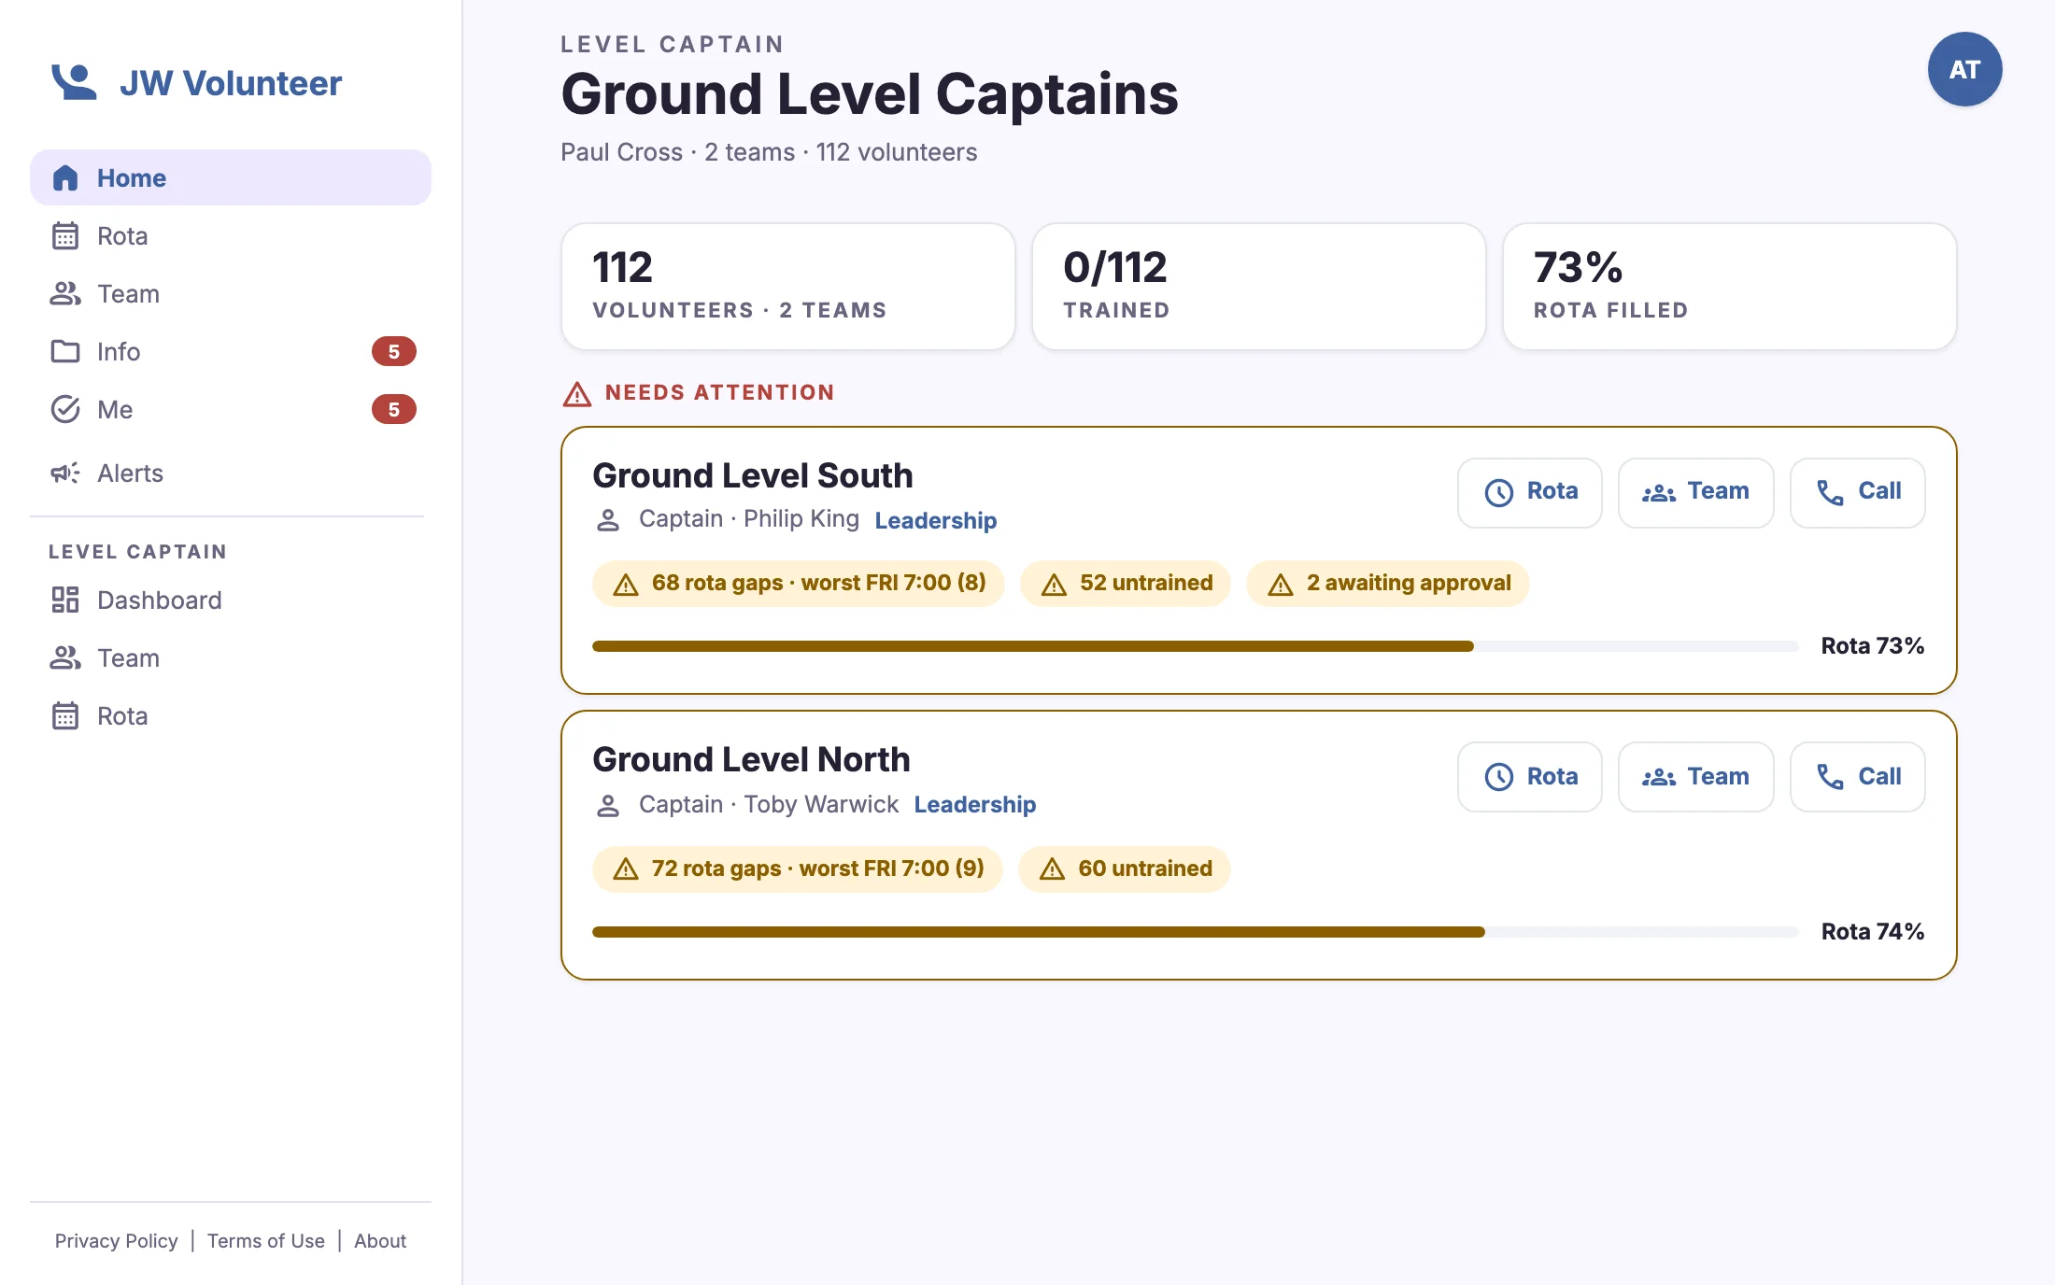The image size is (2055, 1285).
Task: Follow Leadership link for Philip King
Action: tap(936, 520)
